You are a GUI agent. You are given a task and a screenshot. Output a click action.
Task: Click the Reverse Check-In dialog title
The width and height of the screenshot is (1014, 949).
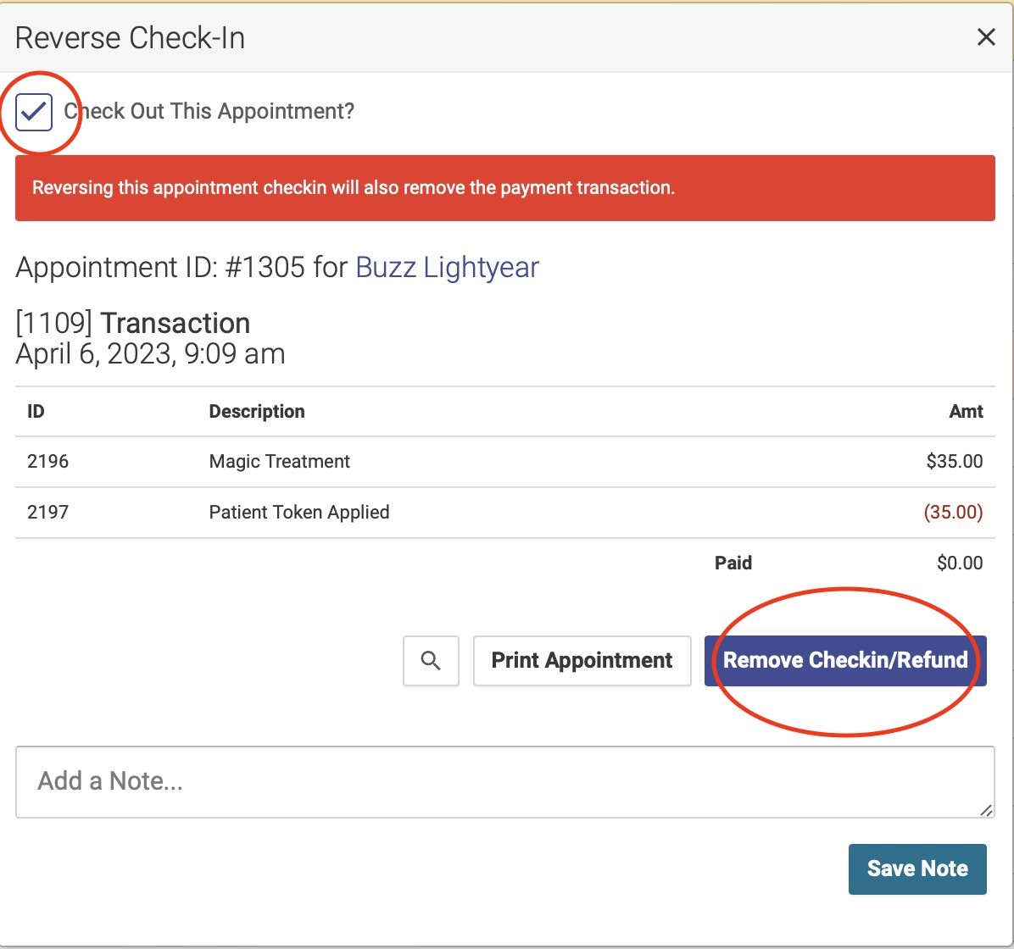point(130,37)
